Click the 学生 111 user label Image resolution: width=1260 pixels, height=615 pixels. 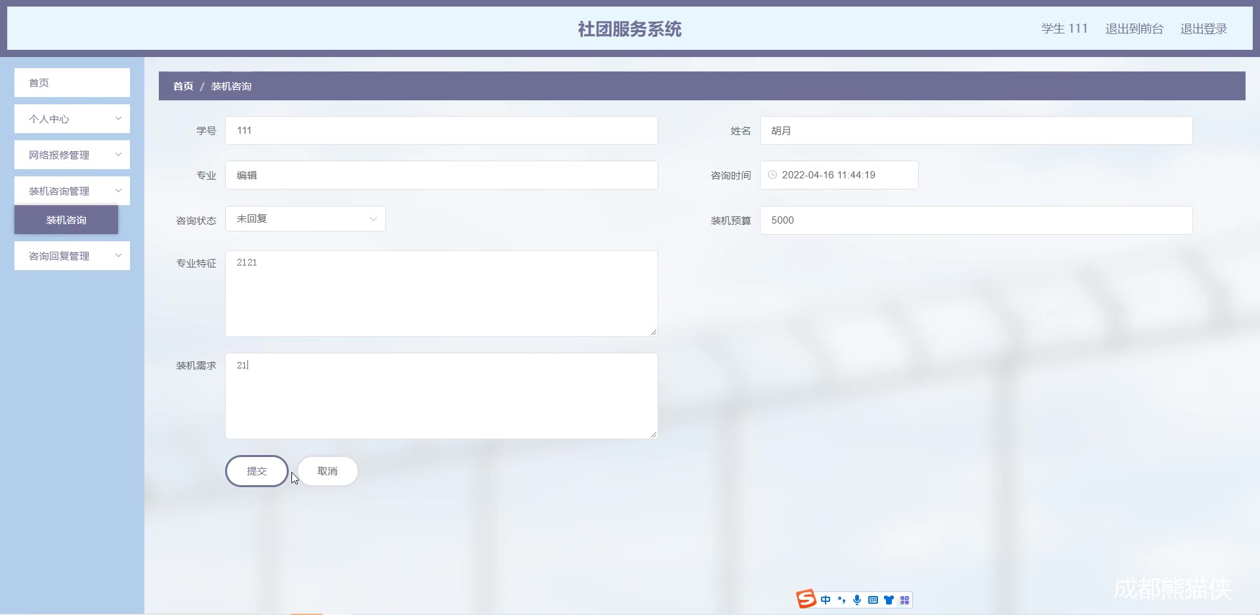(x=1064, y=29)
